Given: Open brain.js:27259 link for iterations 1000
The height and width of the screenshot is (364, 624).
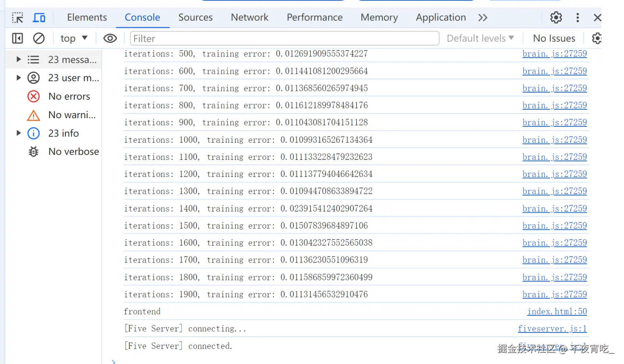Looking at the screenshot, I should pos(555,140).
